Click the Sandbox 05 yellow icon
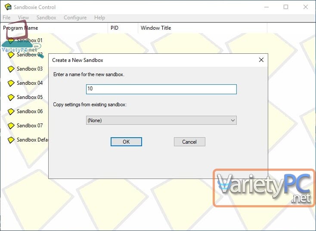Viewport: 316px width, 231px height. tap(11, 97)
